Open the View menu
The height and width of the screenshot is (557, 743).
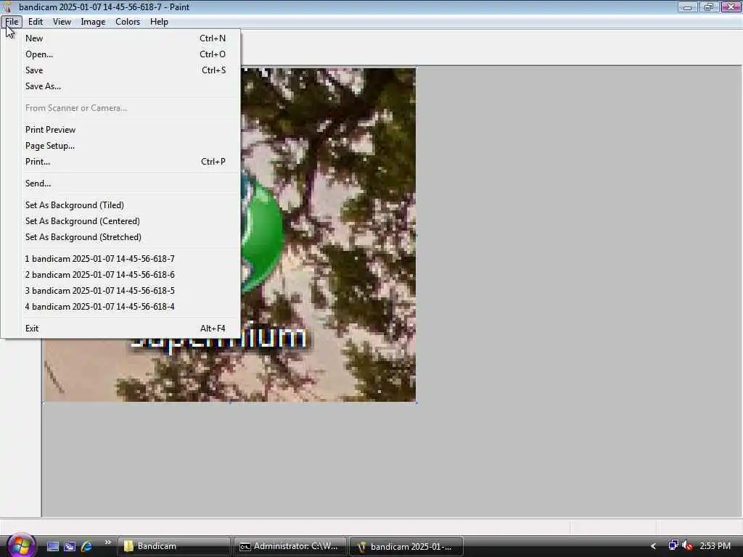click(x=62, y=22)
